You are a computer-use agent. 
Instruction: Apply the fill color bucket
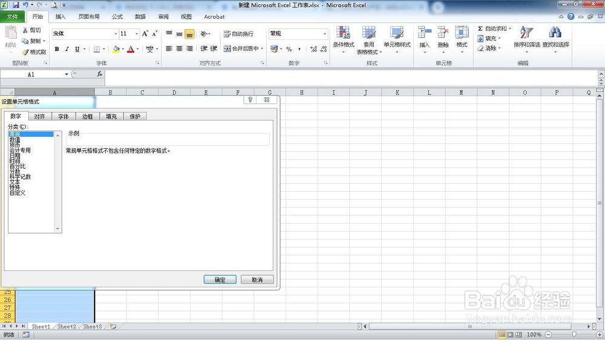tap(116, 49)
